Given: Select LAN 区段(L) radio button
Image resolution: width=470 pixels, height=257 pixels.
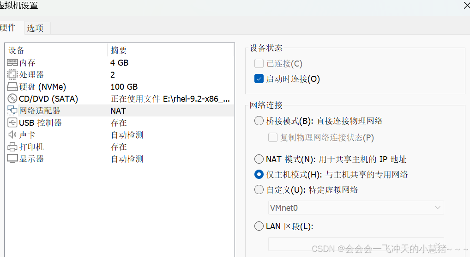Looking at the screenshot, I should (x=259, y=226).
